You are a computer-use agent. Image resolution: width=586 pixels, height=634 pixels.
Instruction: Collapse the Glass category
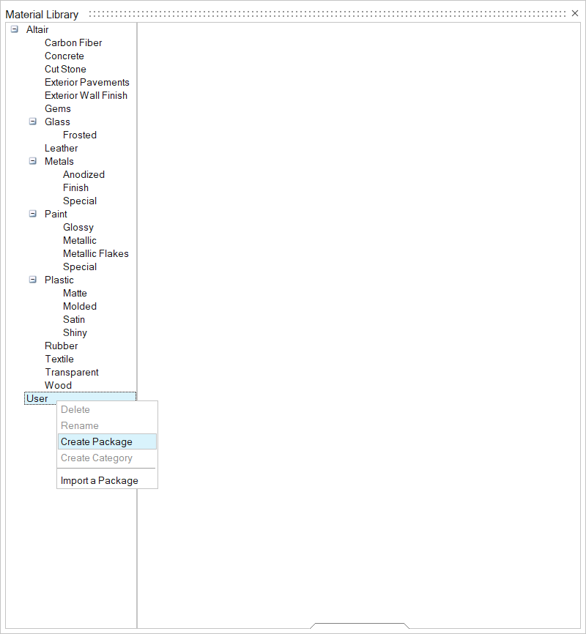[32, 122]
